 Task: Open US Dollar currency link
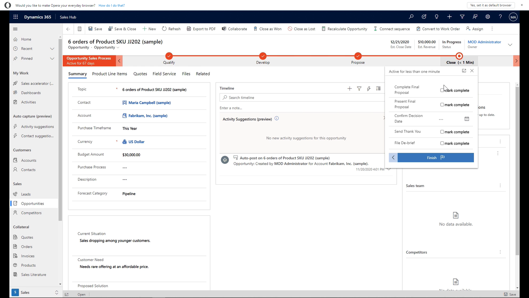[x=136, y=142]
